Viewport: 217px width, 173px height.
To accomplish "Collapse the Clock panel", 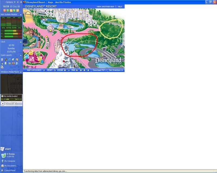I will pyautogui.click(x=21, y=42).
